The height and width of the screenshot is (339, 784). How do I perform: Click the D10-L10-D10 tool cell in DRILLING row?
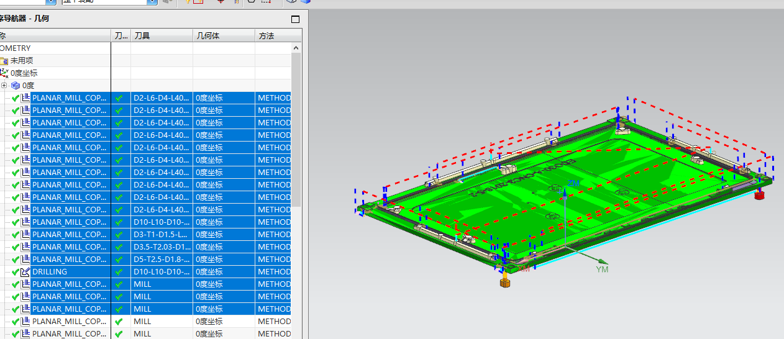pyautogui.click(x=162, y=272)
